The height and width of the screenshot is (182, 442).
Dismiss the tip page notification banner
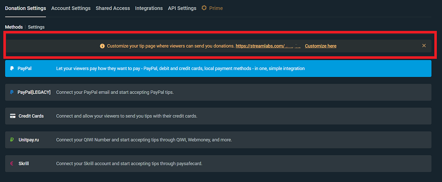(424, 46)
